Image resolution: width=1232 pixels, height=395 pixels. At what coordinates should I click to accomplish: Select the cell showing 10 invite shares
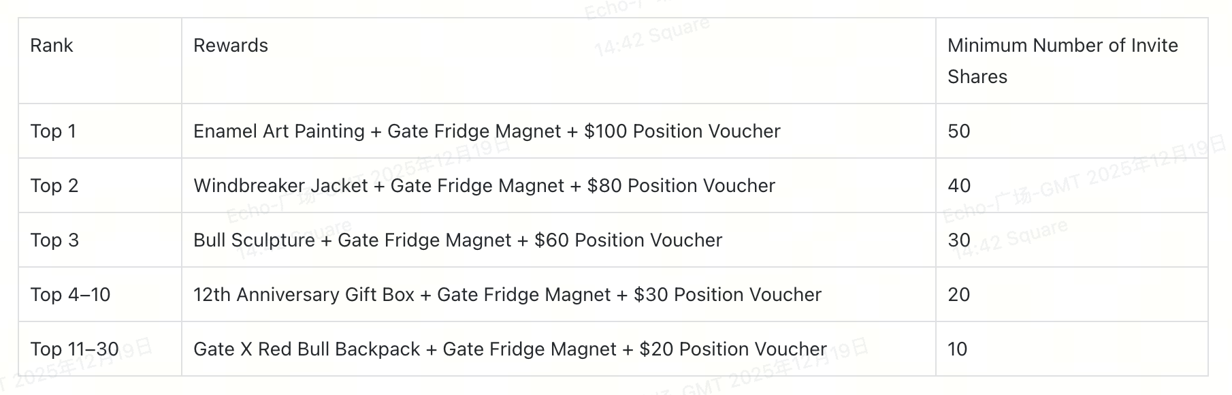click(957, 349)
